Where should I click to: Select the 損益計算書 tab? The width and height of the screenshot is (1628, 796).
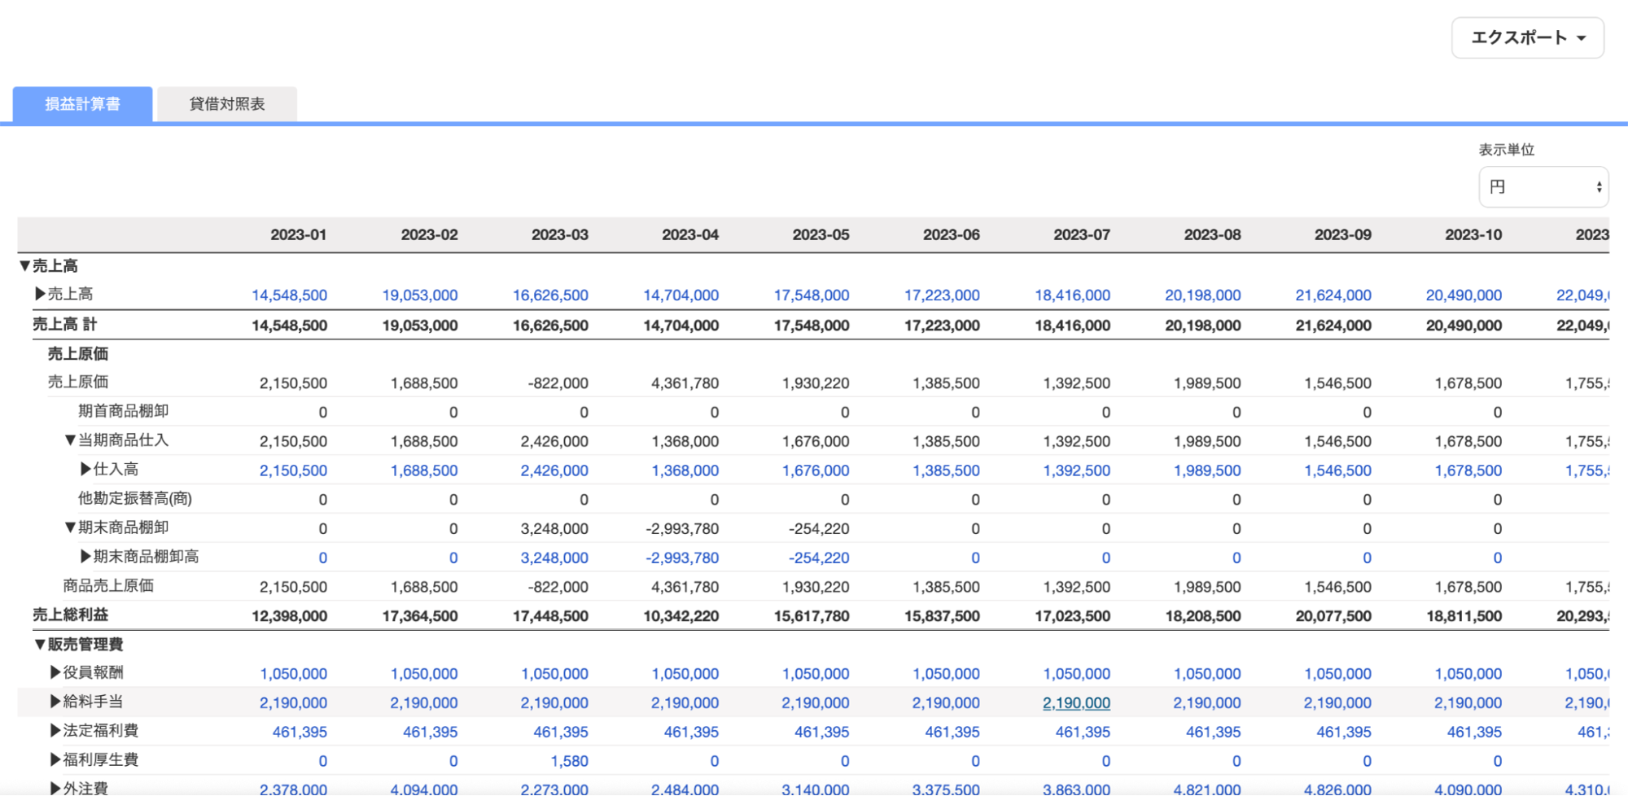pyautogui.click(x=82, y=104)
